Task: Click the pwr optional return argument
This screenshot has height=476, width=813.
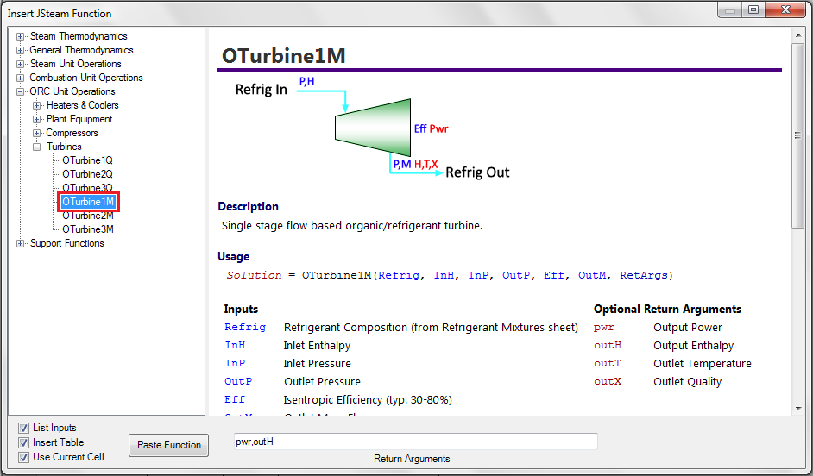Action: point(604,328)
